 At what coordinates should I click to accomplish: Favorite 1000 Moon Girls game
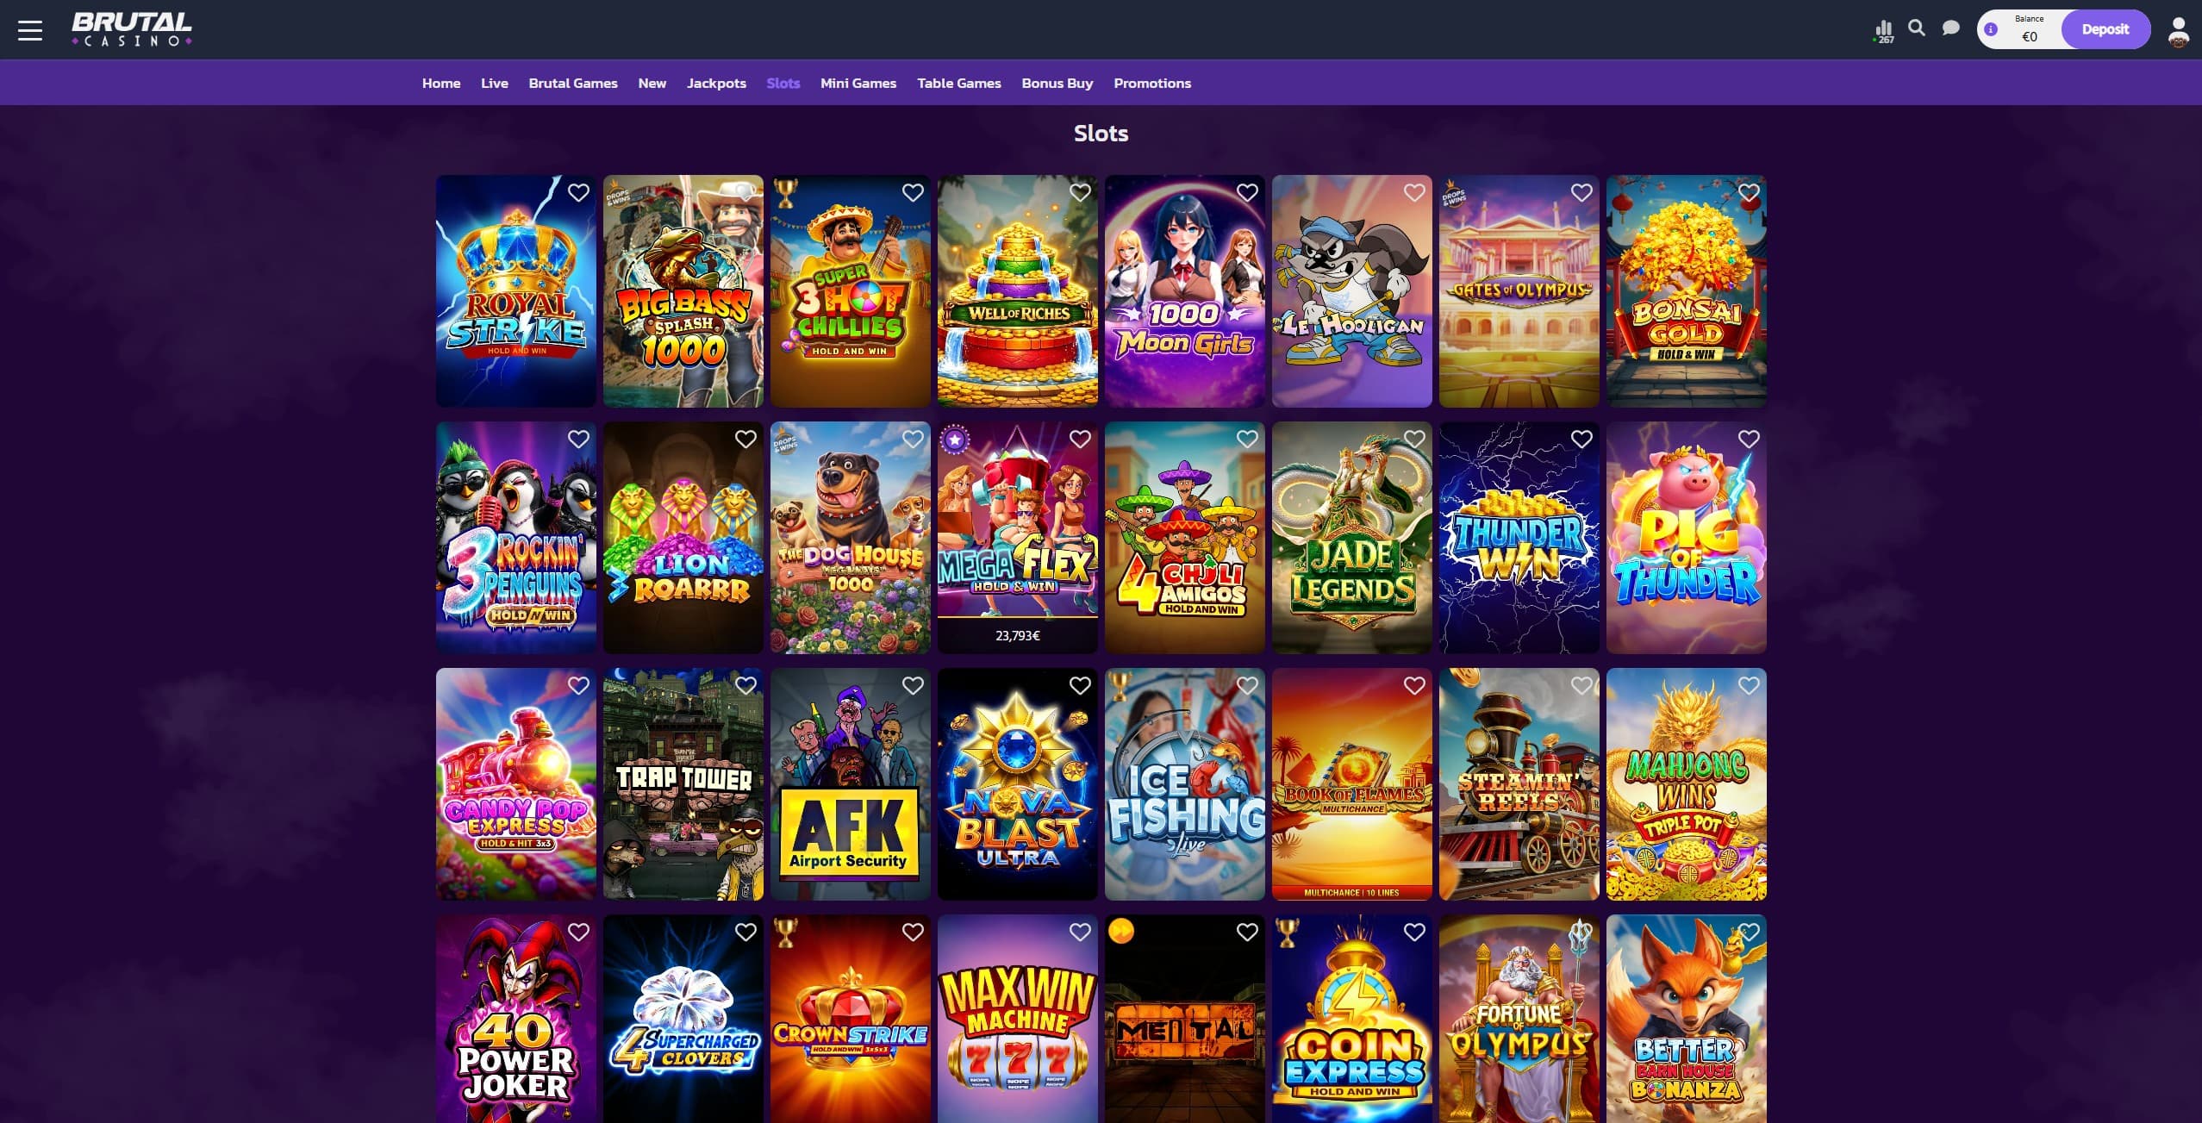click(x=1247, y=193)
